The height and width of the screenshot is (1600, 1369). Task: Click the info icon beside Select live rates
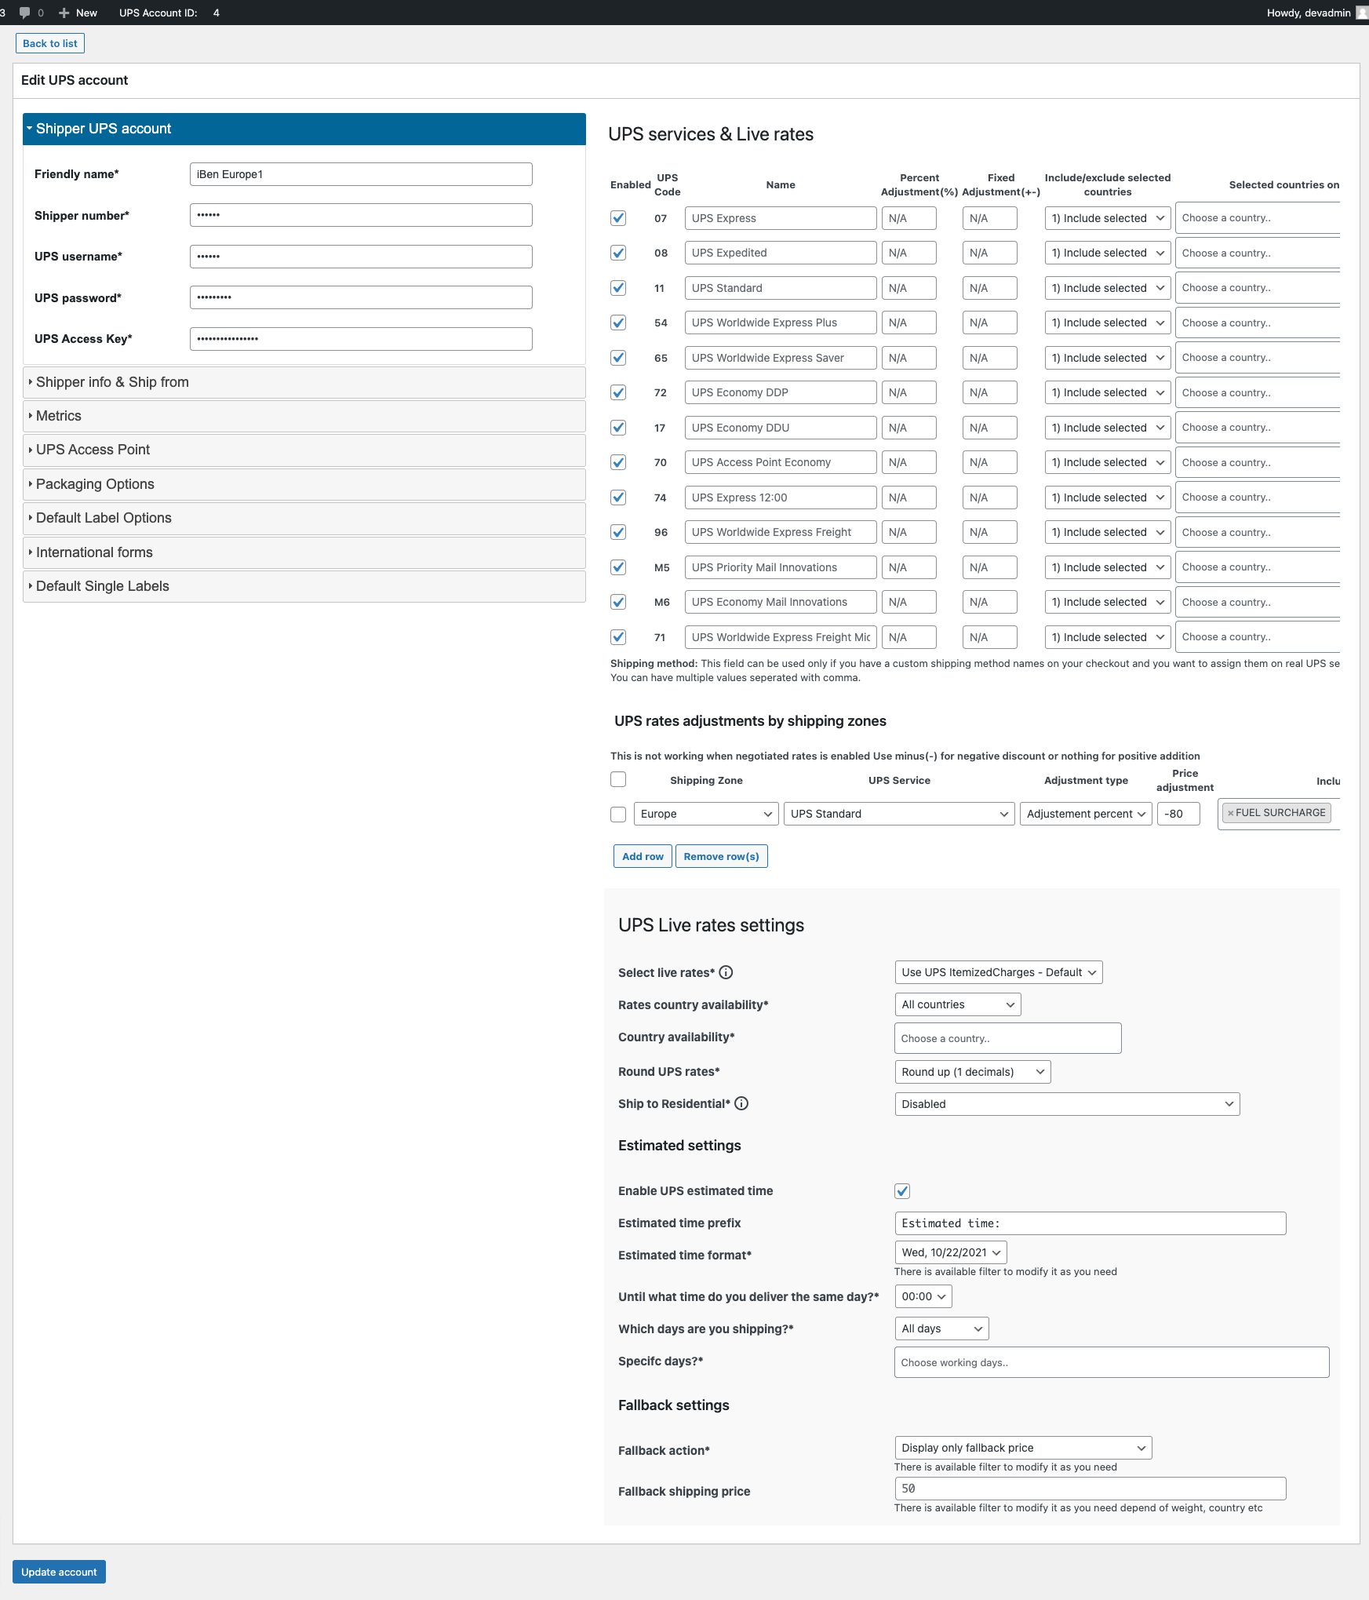point(726,972)
